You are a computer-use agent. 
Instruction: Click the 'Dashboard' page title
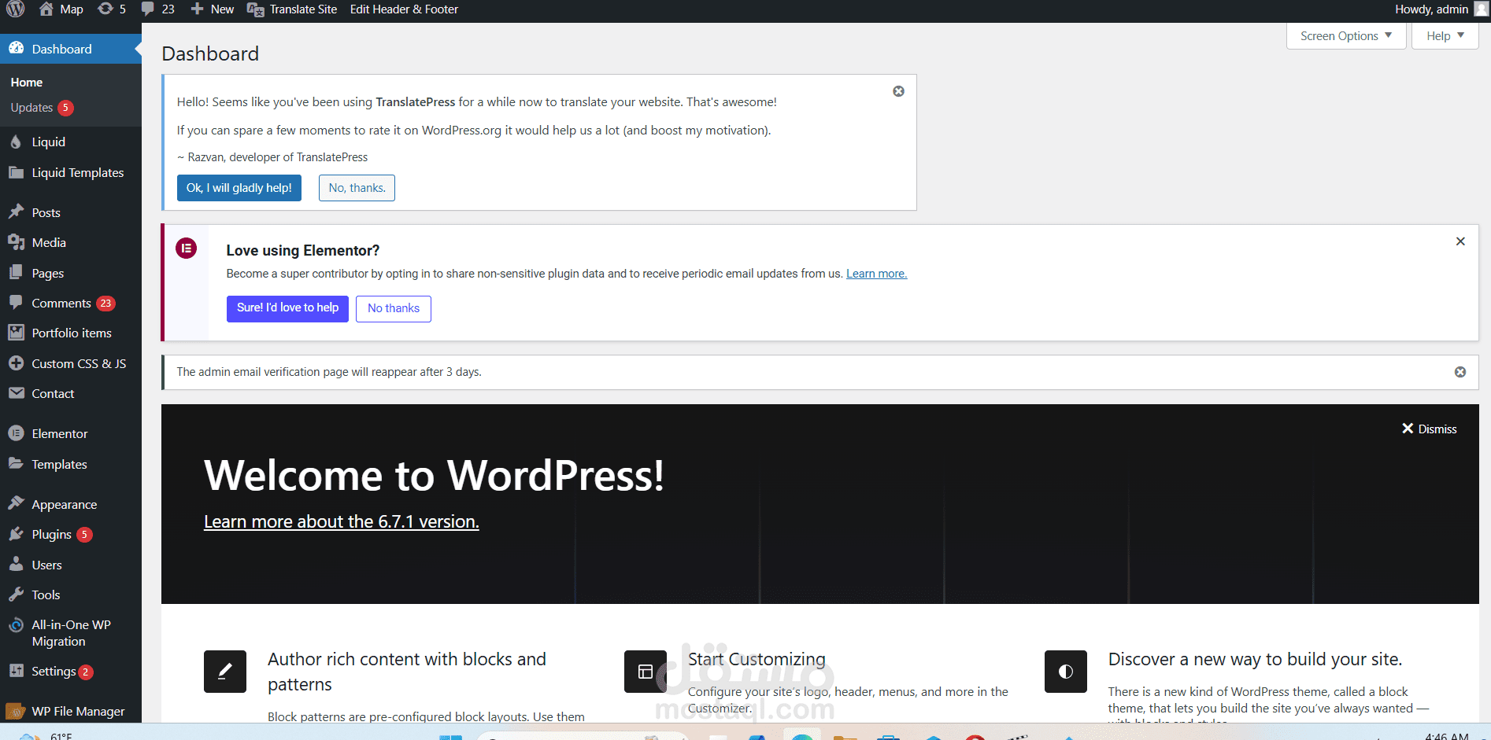(x=210, y=53)
